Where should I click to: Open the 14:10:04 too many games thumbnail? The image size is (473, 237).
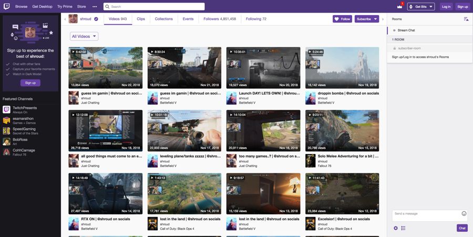pos(263,130)
